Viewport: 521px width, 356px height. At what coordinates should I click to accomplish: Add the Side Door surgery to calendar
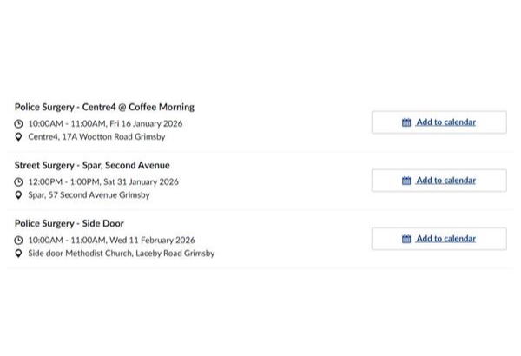445,239
